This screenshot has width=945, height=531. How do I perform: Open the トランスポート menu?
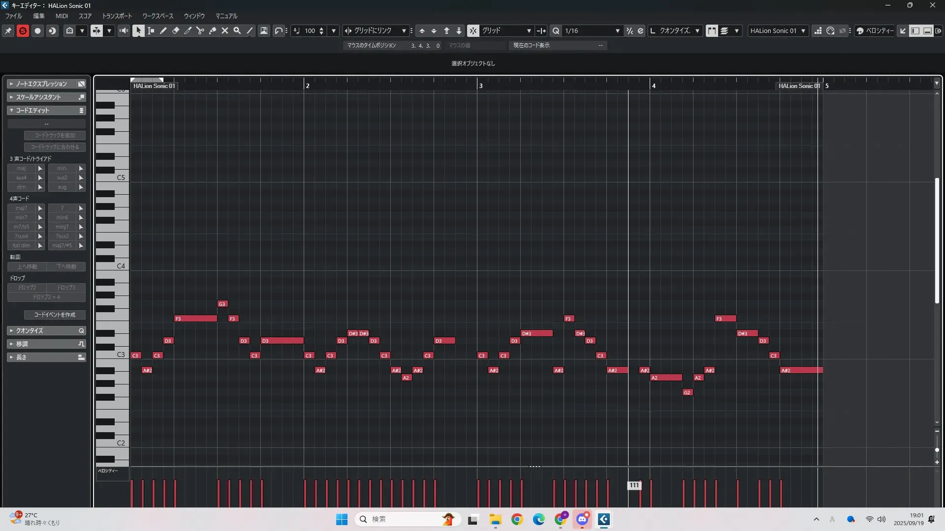[117, 16]
